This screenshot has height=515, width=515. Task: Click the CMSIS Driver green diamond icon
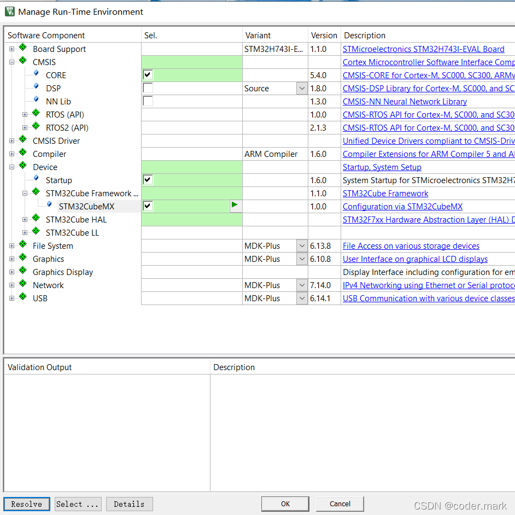coord(22,139)
